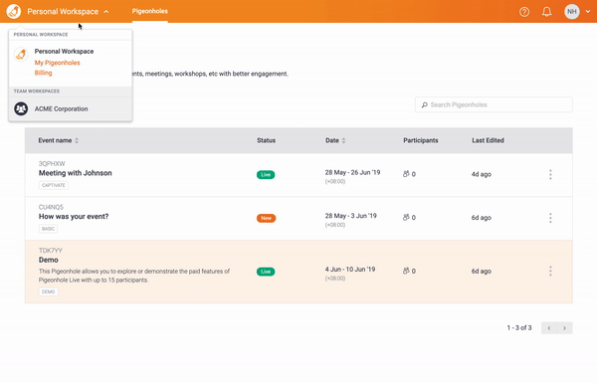Expand the account menu chevron beside NH
Screen dimensions: 597x383
point(588,12)
